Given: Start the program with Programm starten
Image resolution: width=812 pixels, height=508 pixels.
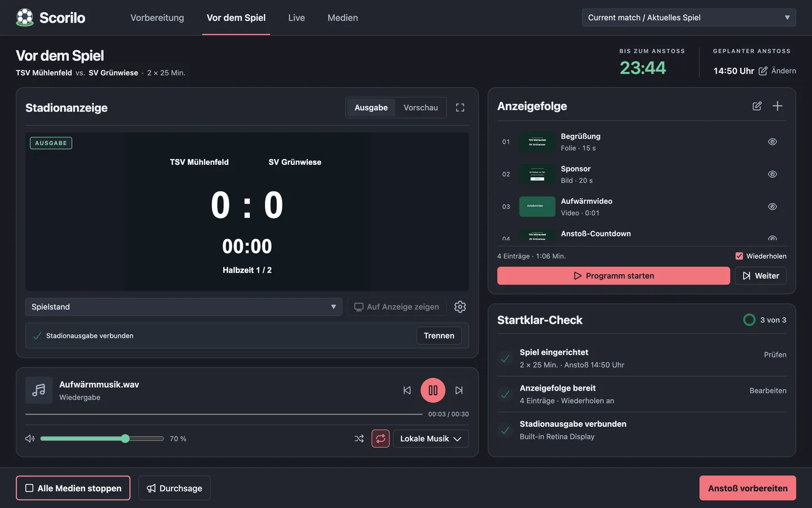Looking at the screenshot, I should coord(614,275).
